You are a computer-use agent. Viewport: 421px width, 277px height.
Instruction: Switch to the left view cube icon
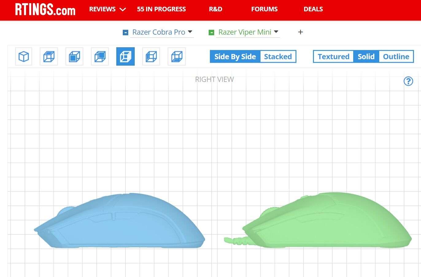pos(151,57)
